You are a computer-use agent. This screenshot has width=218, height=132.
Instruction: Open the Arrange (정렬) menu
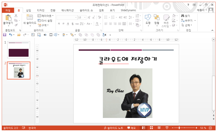coord(157,20)
